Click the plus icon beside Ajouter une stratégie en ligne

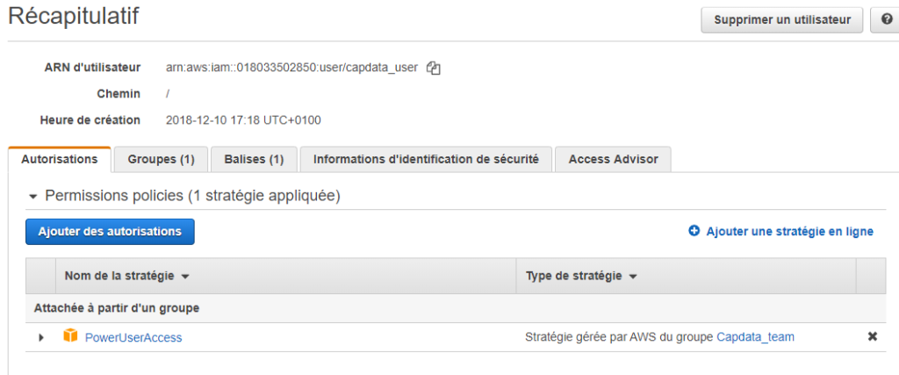[694, 231]
